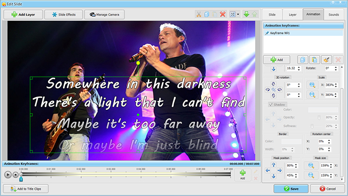Click the paste keyframe icon

(x=315, y=60)
